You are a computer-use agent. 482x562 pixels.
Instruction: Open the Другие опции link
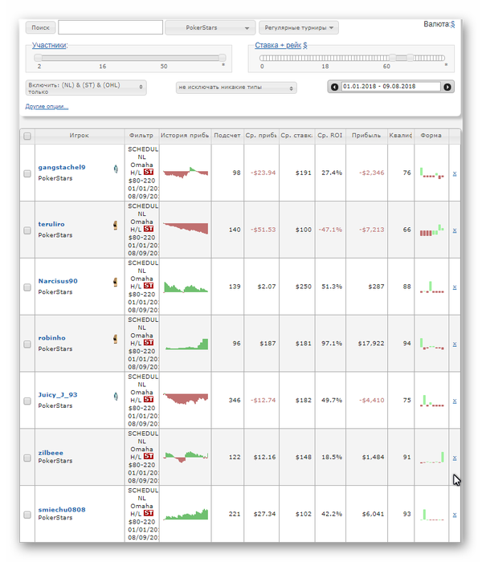(47, 107)
